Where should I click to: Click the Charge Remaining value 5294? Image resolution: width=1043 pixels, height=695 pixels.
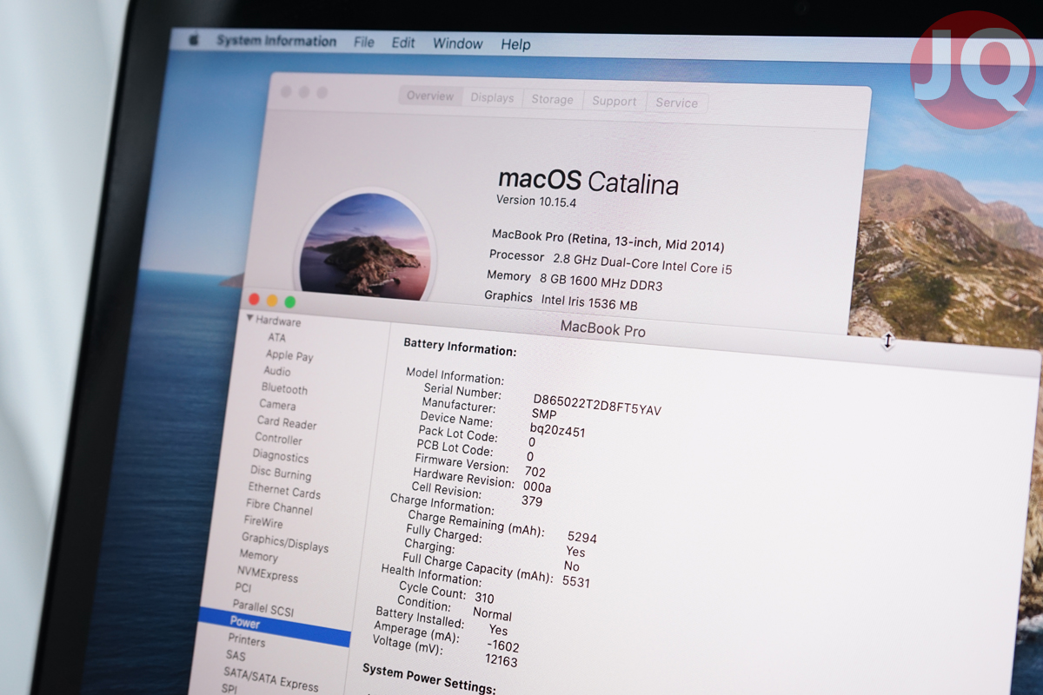tap(581, 538)
